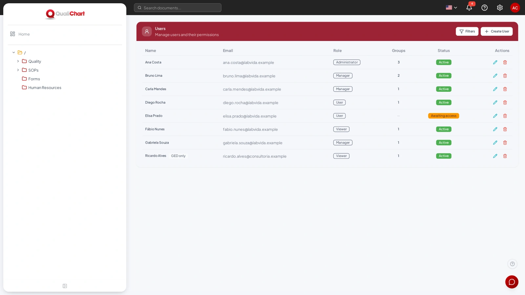Edit user Diego Rocha
Screen dimensions: 525x295
coord(495,103)
